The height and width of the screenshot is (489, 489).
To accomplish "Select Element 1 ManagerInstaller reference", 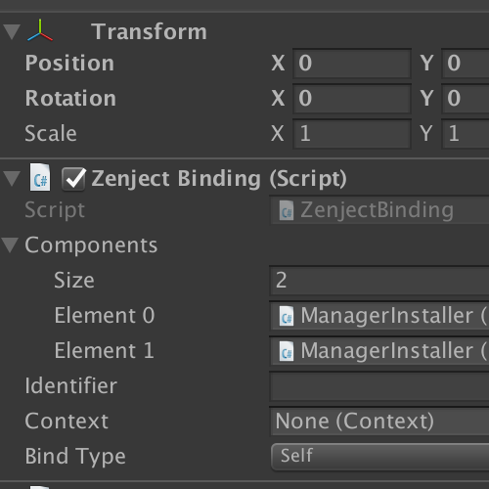I will click(x=379, y=351).
